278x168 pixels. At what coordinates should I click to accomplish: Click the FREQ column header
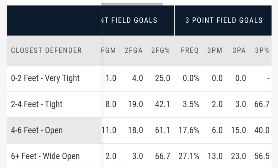[190, 50]
